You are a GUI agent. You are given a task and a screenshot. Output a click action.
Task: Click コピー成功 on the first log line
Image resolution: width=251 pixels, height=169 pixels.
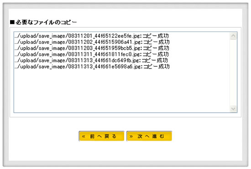156,36
